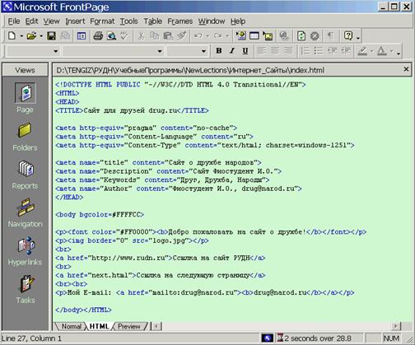415x345 pixels.
Task: Toggle Italic formatting button
Action: [x=232, y=51]
